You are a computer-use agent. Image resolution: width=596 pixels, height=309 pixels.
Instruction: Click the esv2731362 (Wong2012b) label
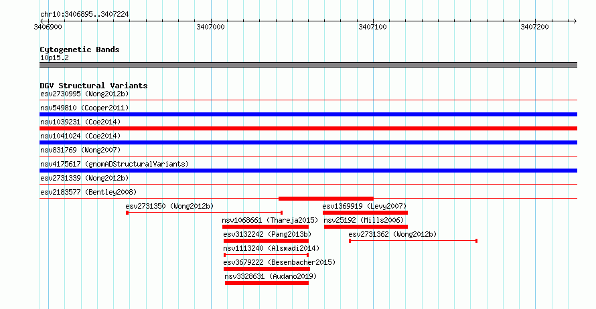pos(392,234)
